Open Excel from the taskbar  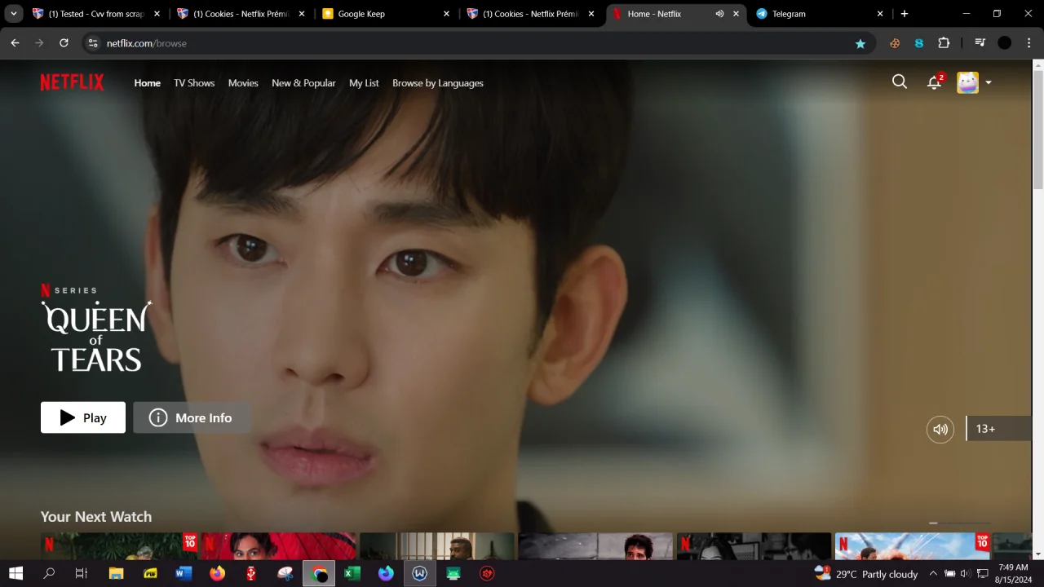(352, 574)
